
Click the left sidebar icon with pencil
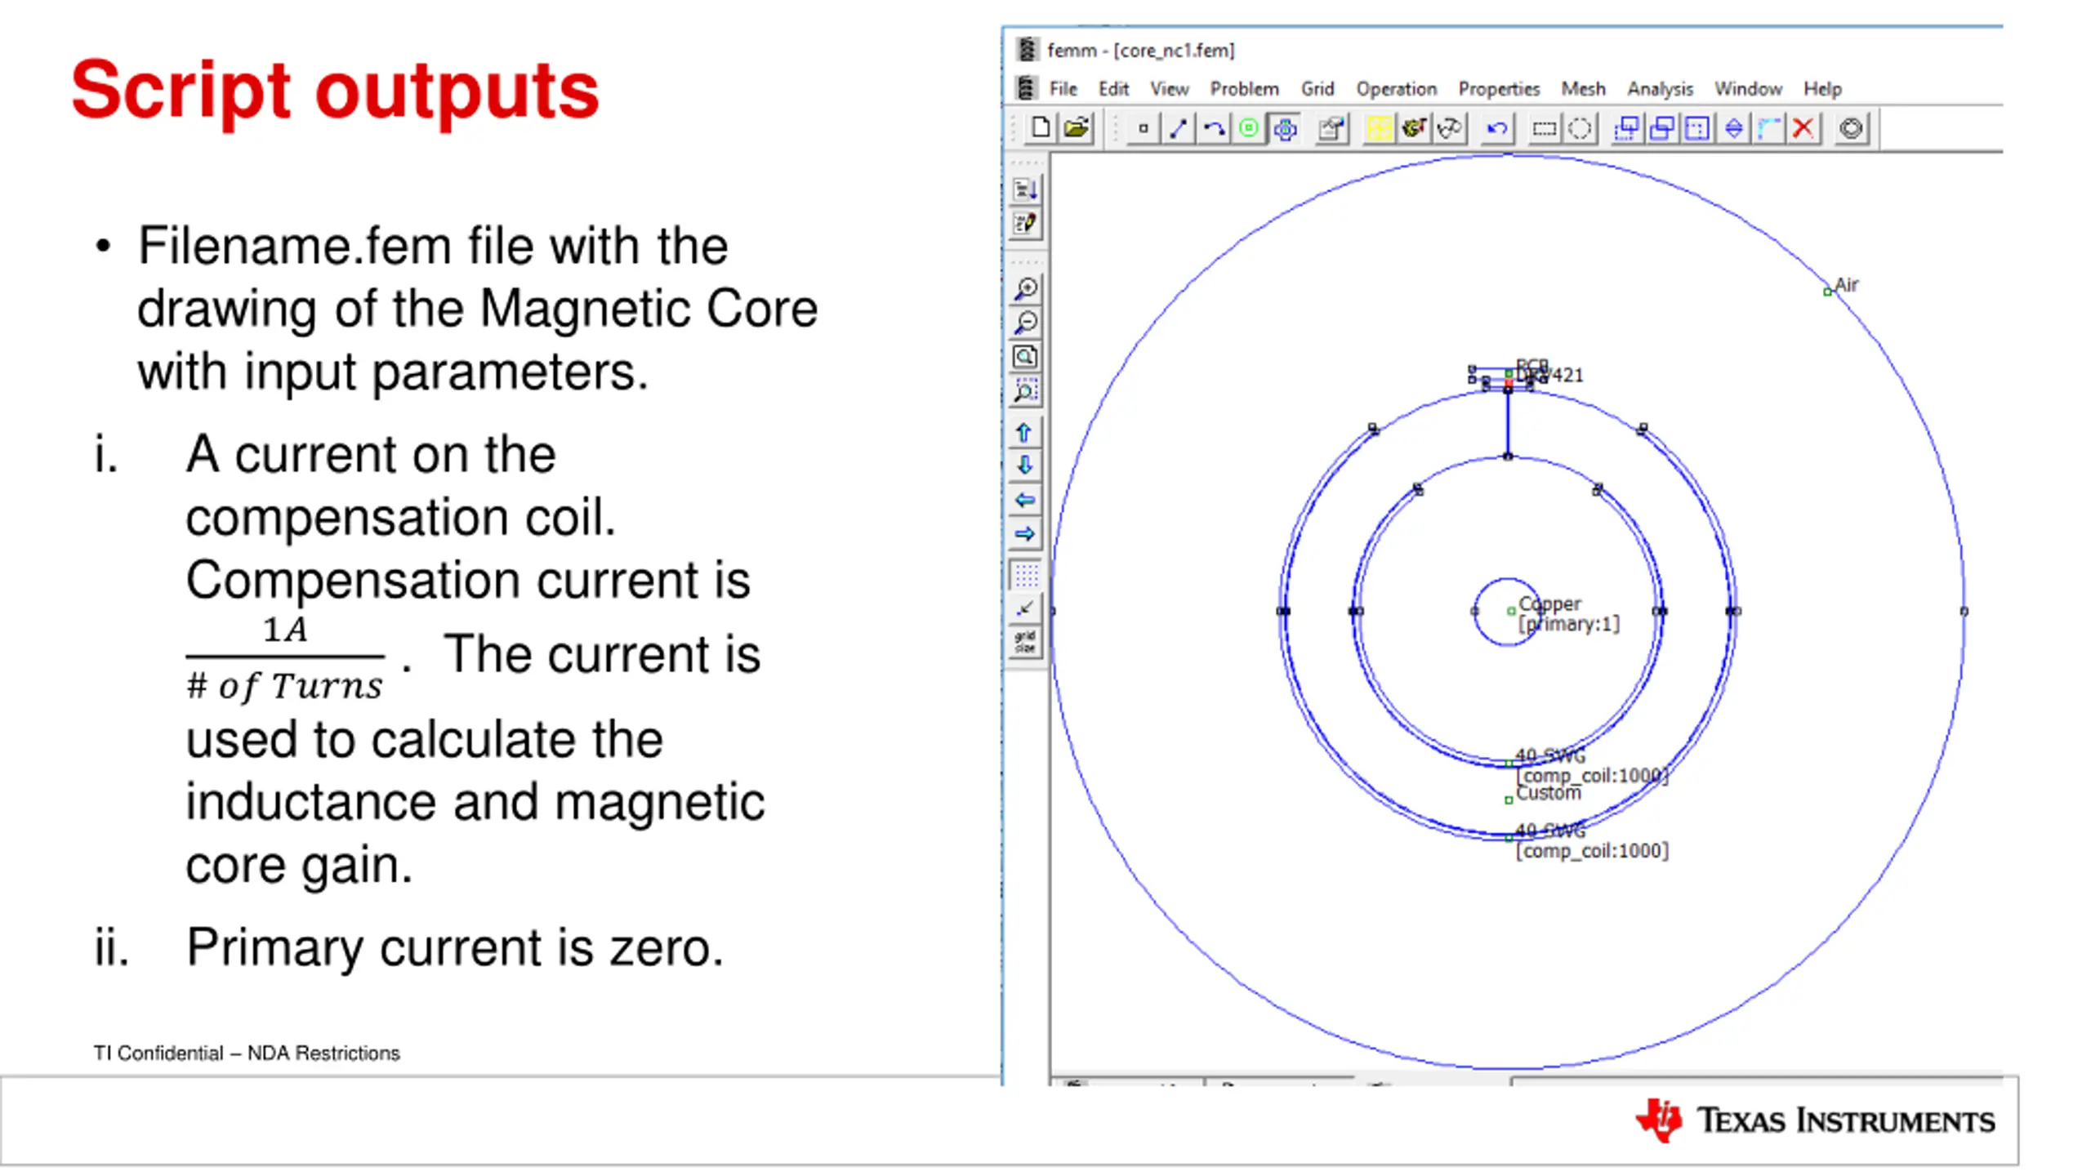pyautogui.click(x=1026, y=224)
